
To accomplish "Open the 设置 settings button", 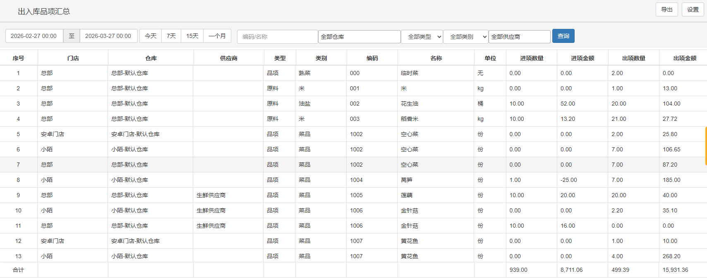I will click(x=693, y=9).
